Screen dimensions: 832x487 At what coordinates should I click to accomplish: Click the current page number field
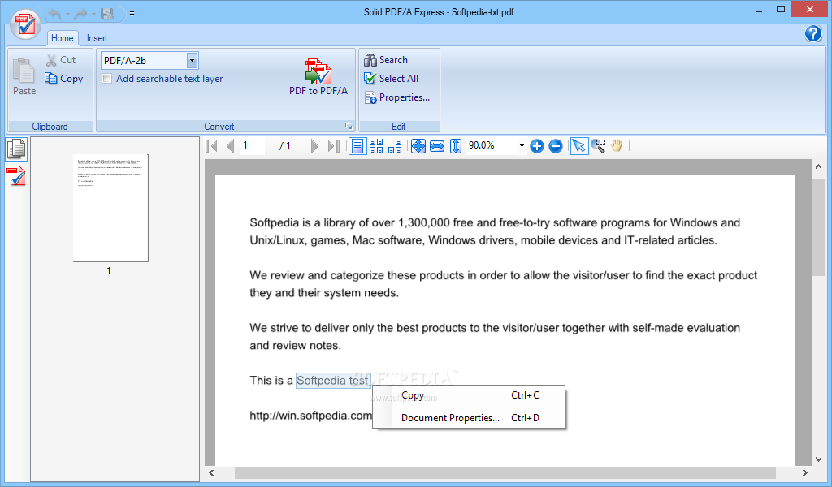[x=253, y=145]
